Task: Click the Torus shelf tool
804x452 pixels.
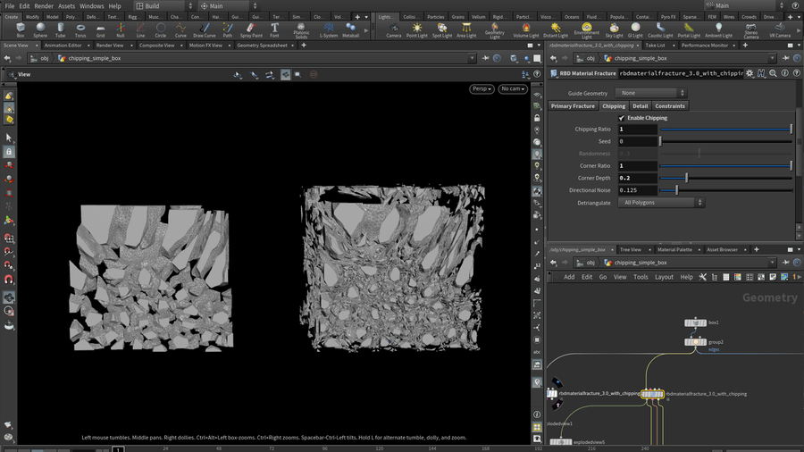Action: pyautogui.click(x=80, y=29)
